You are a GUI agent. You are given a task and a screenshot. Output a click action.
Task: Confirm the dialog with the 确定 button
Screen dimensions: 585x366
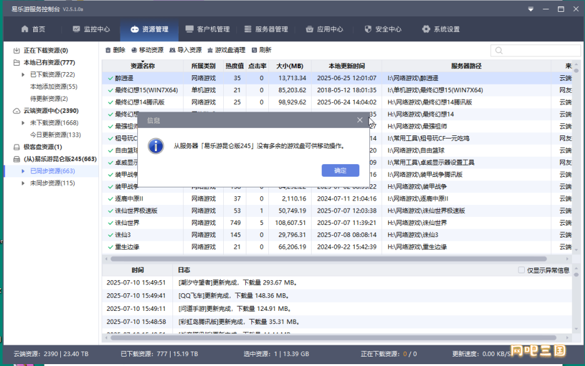[x=340, y=170]
